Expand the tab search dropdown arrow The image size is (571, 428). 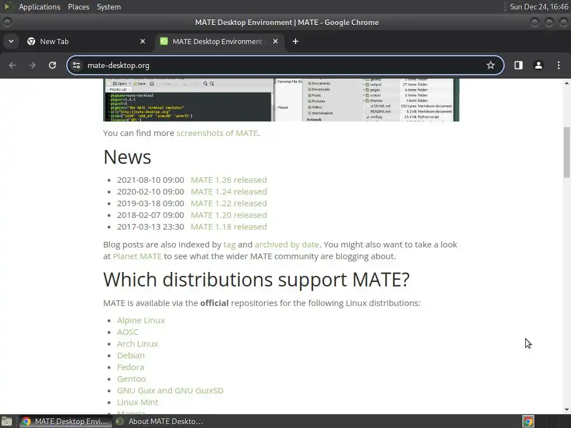point(11,41)
